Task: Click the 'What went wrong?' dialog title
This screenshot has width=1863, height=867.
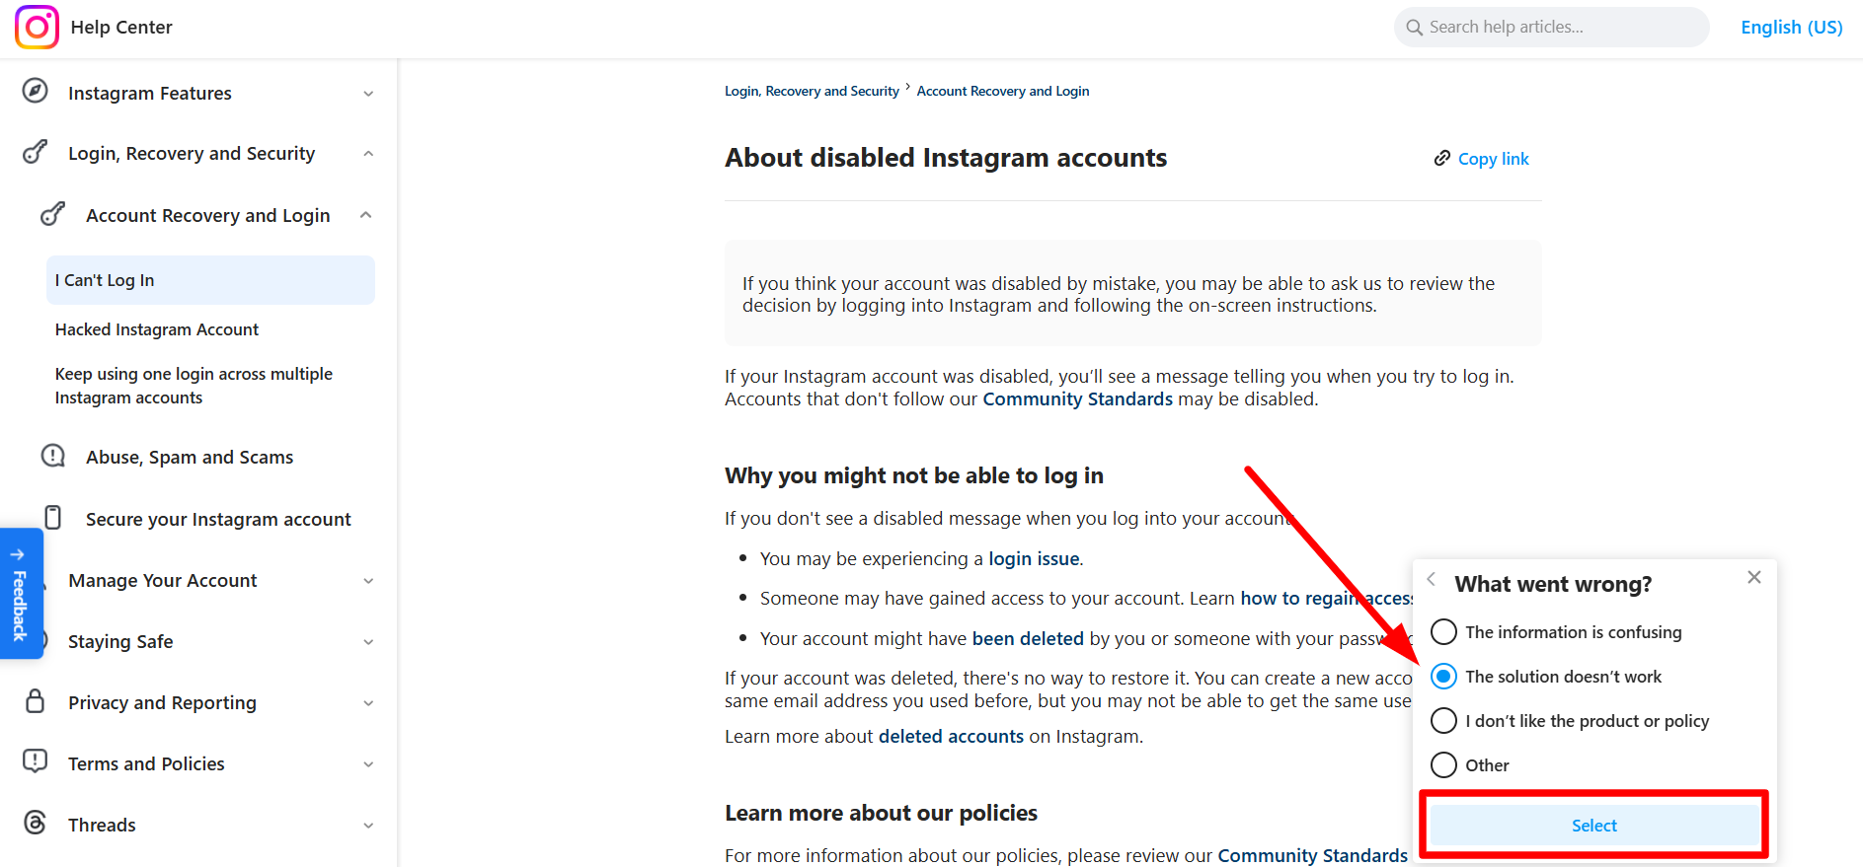Action: [x=1553, y=584]
